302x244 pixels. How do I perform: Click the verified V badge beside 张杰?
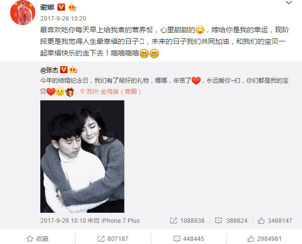(64, 70)
